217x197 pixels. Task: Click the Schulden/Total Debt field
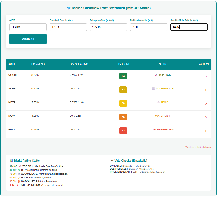coord(189,27)
